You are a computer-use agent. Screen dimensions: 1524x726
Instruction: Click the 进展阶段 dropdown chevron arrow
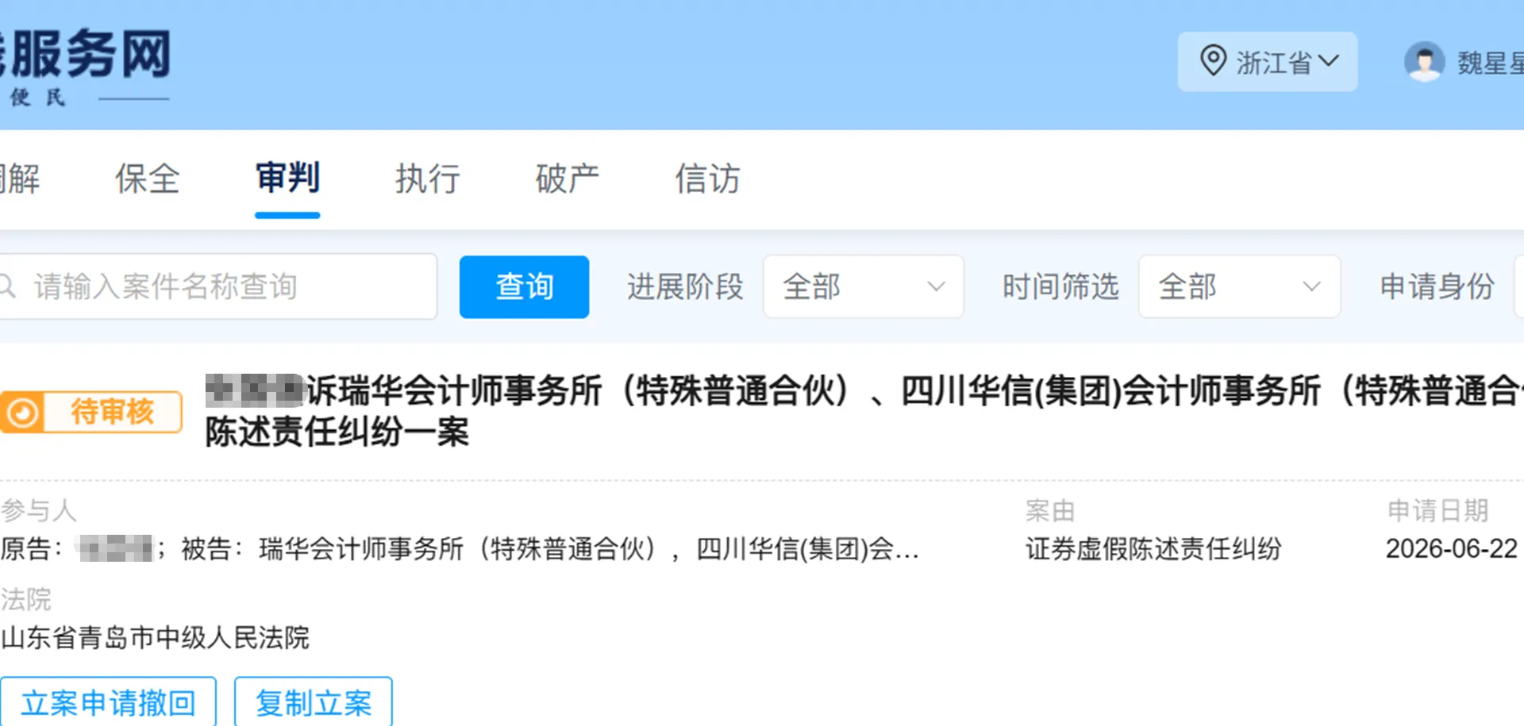tap(937, 286)
